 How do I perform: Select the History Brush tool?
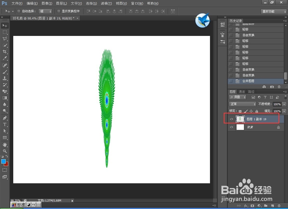(x=5, y=85)
